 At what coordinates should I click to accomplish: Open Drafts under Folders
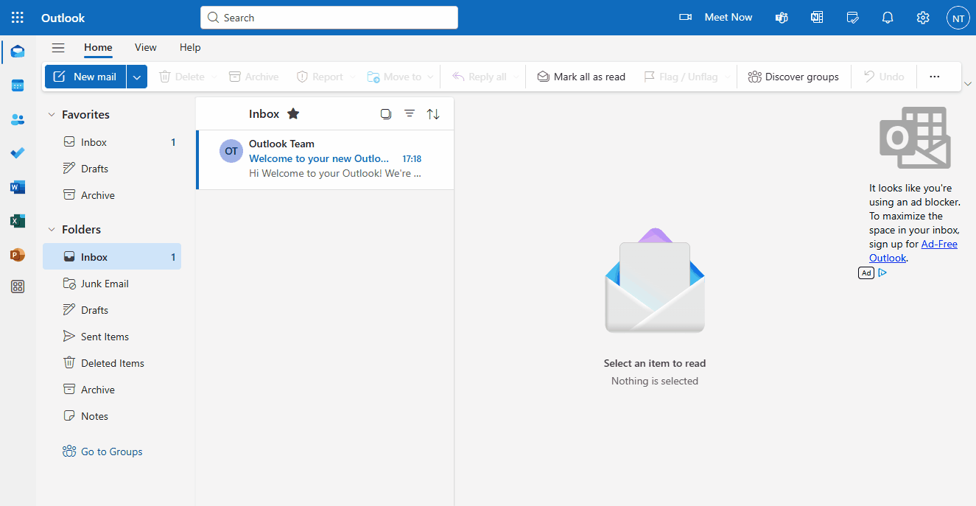112,310
